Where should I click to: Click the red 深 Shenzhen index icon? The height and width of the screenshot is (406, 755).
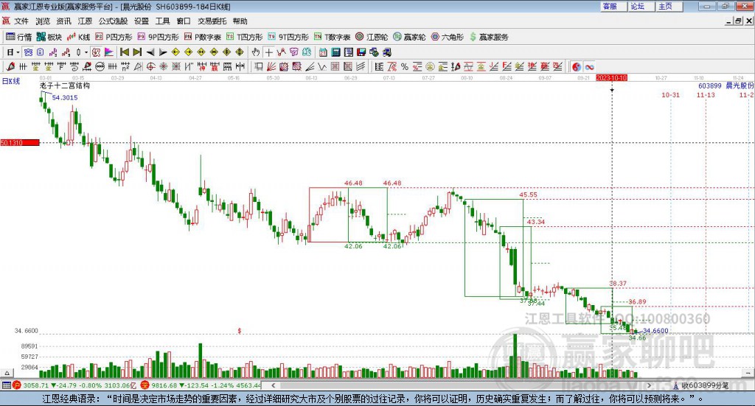[145, 385]
